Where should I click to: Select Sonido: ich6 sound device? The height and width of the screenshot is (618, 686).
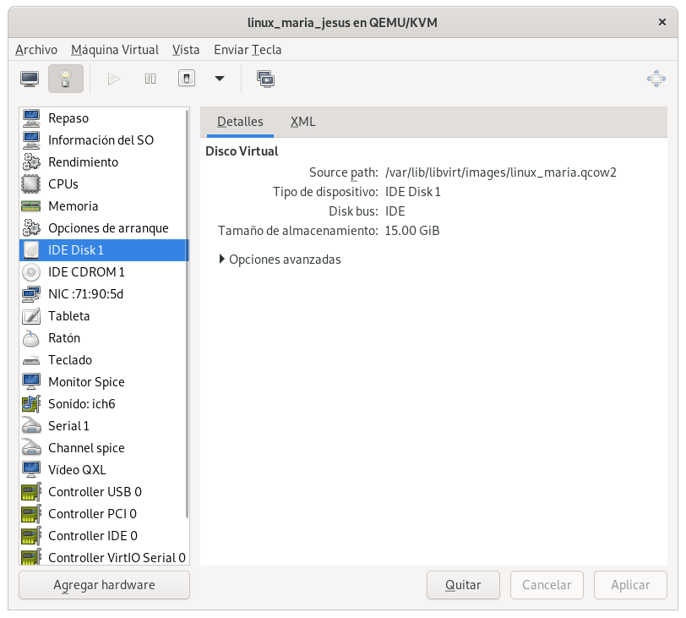82,404
